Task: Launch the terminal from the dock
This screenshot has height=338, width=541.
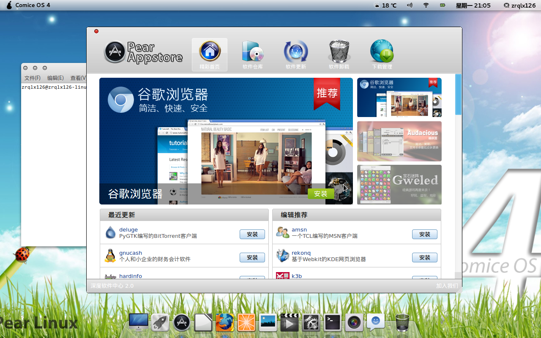Action: pos(333,323)
